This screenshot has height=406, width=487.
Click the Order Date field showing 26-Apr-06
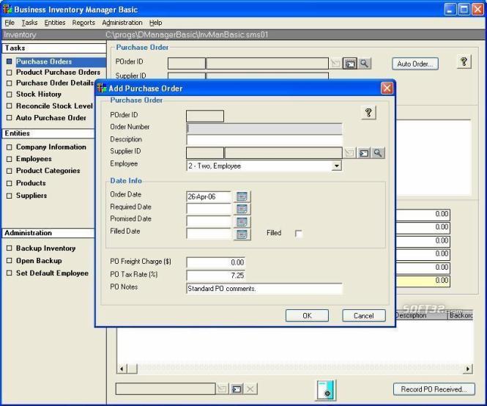[x=209, y=197]
